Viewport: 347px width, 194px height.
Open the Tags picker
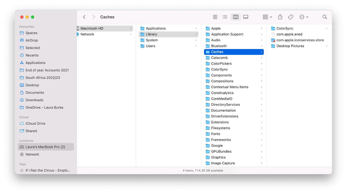tap(290, 17)
